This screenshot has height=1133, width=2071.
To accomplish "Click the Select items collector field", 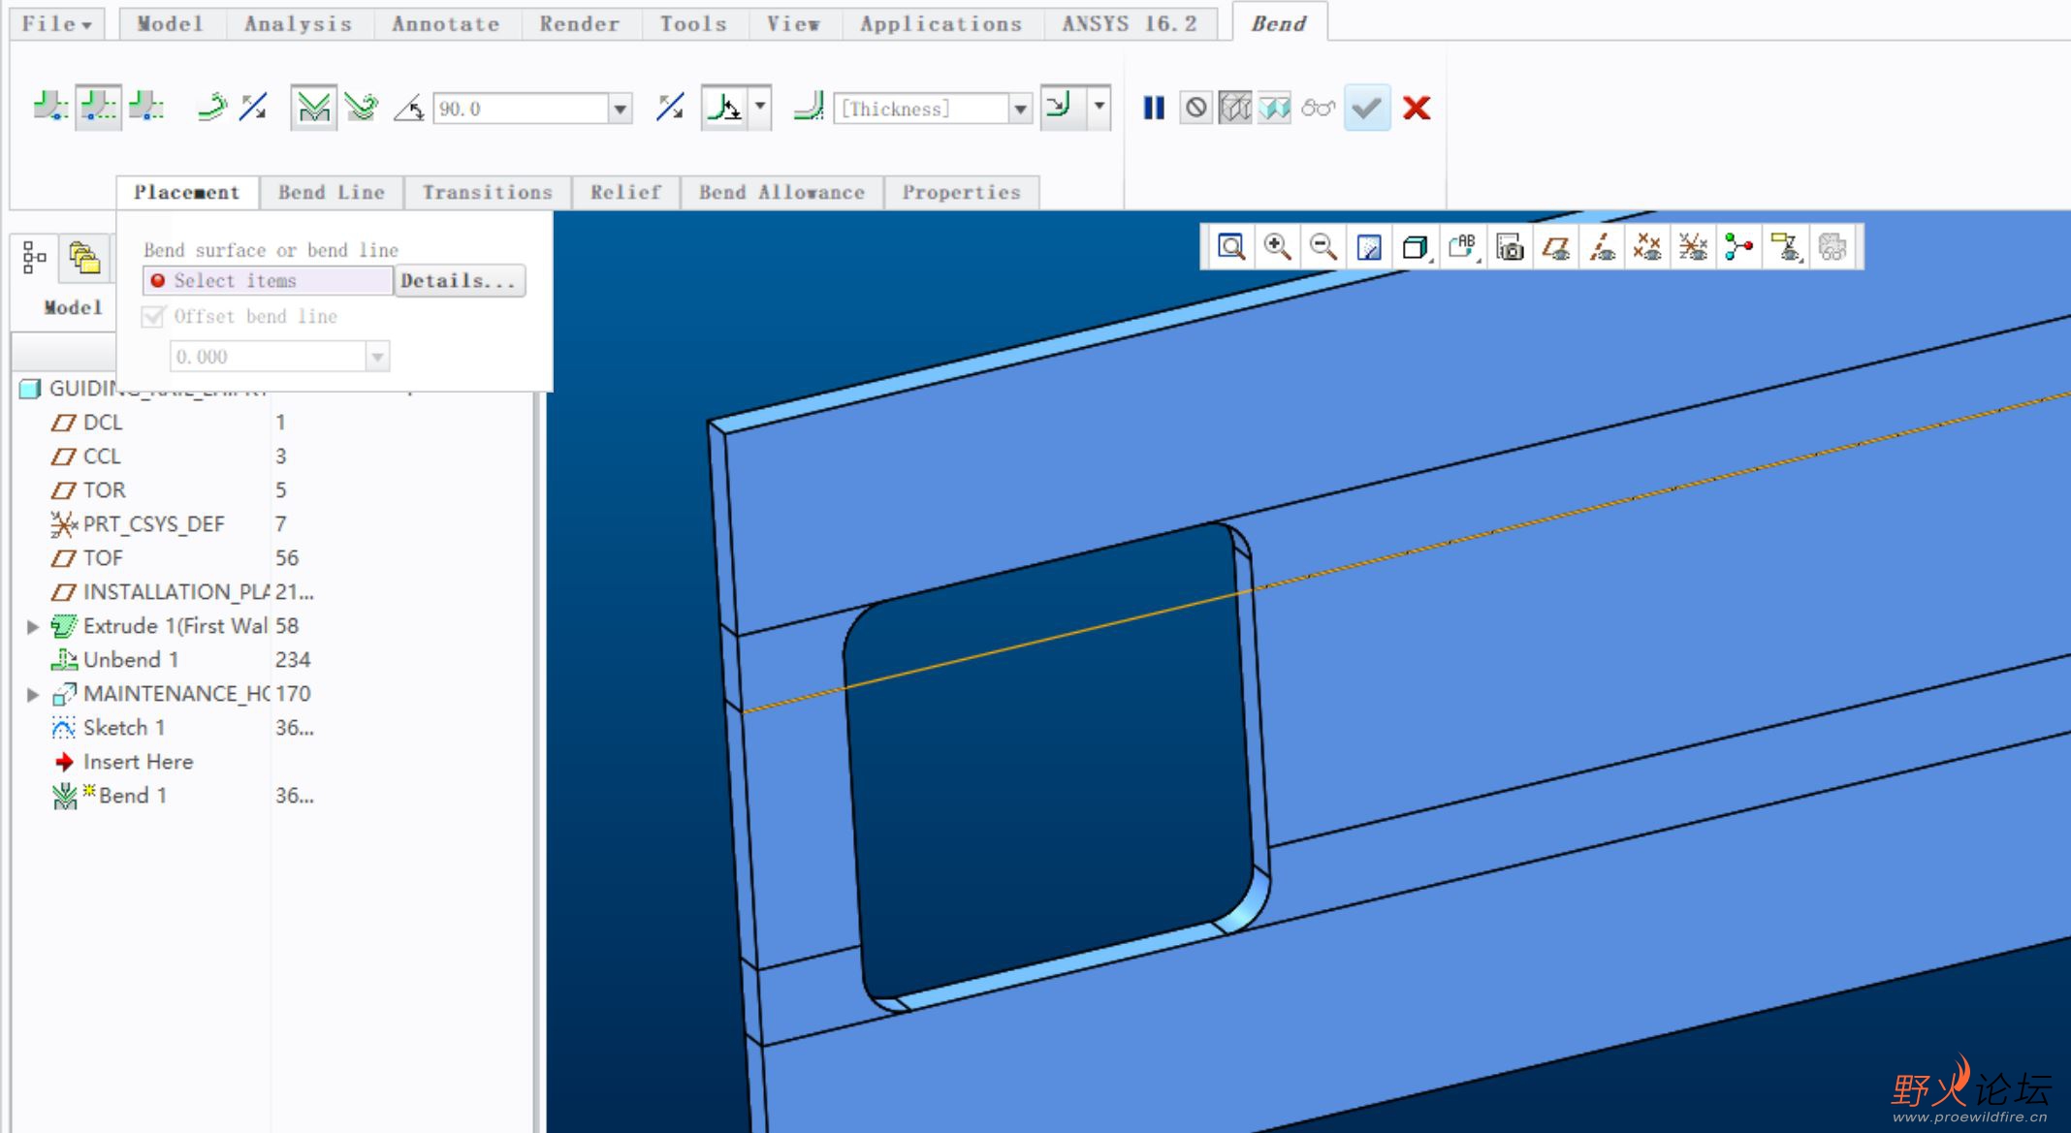I will pos(268,280).
